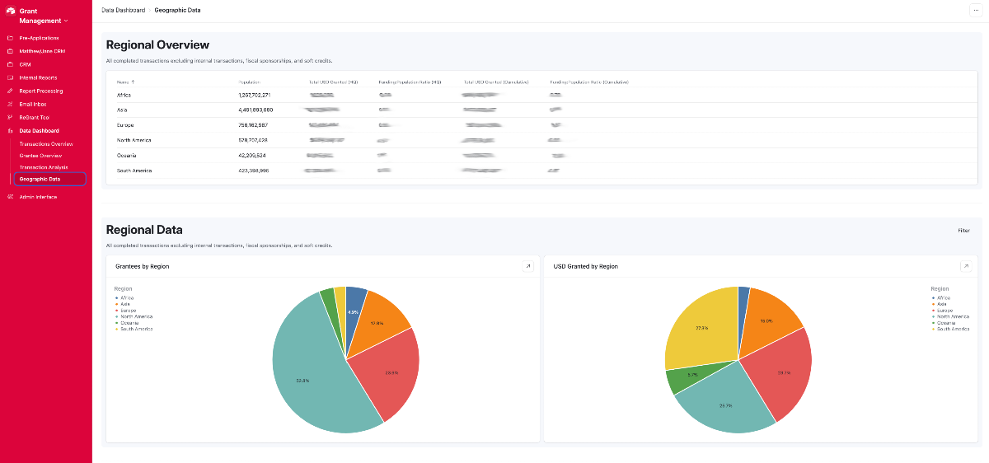989x463 pixels.
Task: Toggle North America in Grantees chart legend
Action: (x=135, y=316)
